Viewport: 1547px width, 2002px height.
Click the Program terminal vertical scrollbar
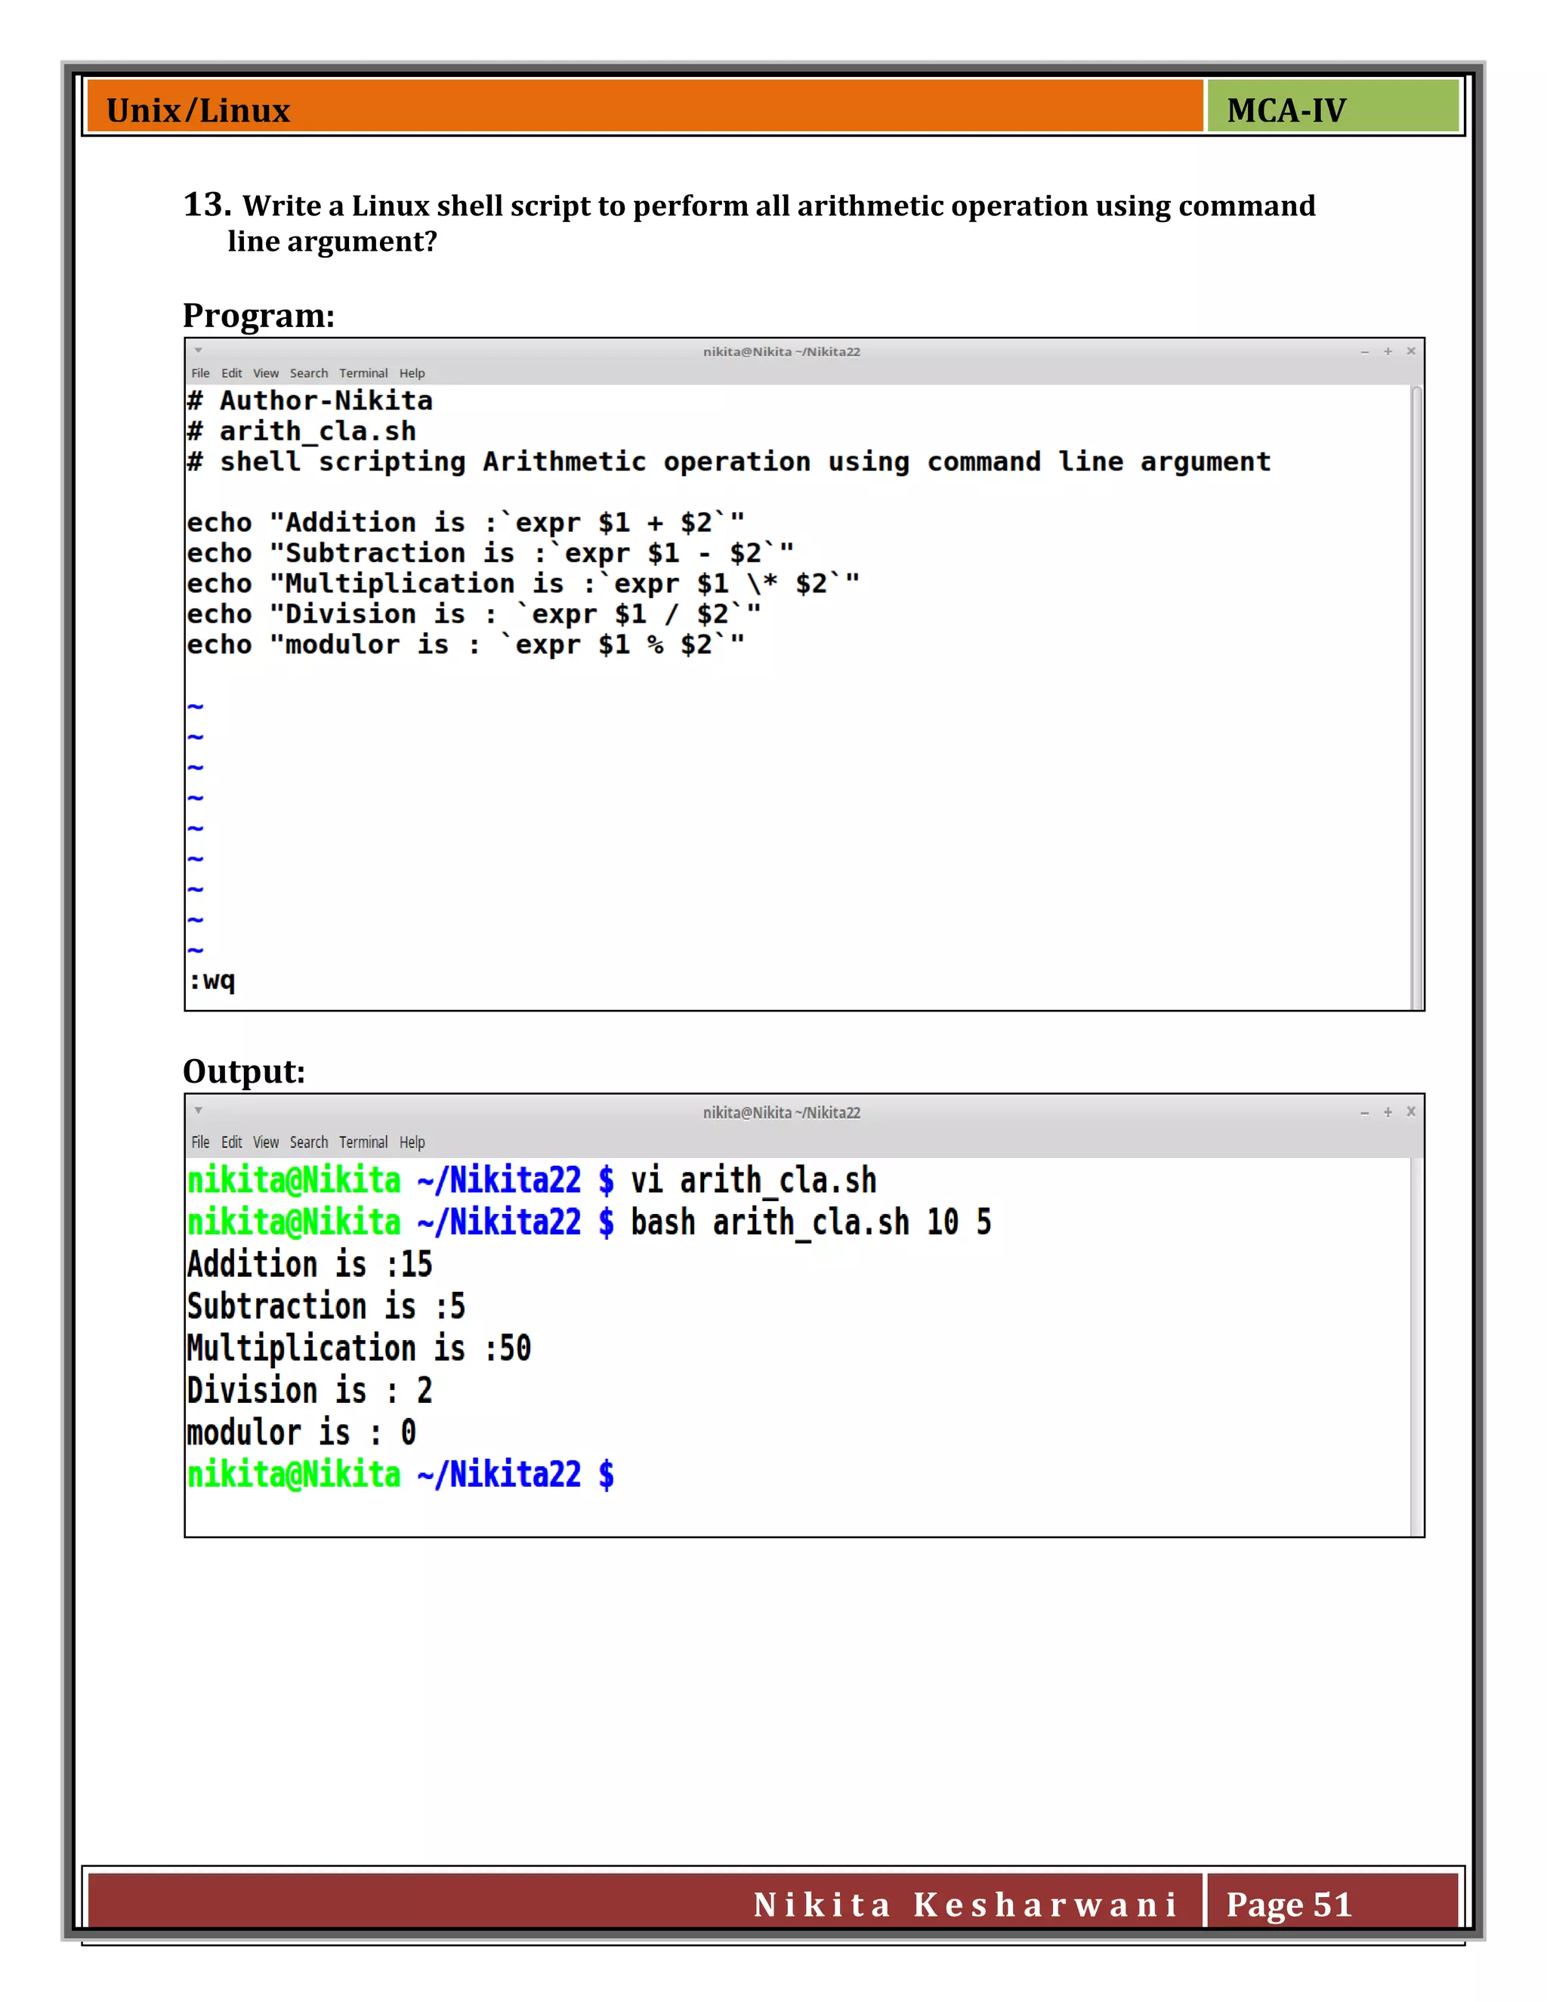pos(1417,697)
